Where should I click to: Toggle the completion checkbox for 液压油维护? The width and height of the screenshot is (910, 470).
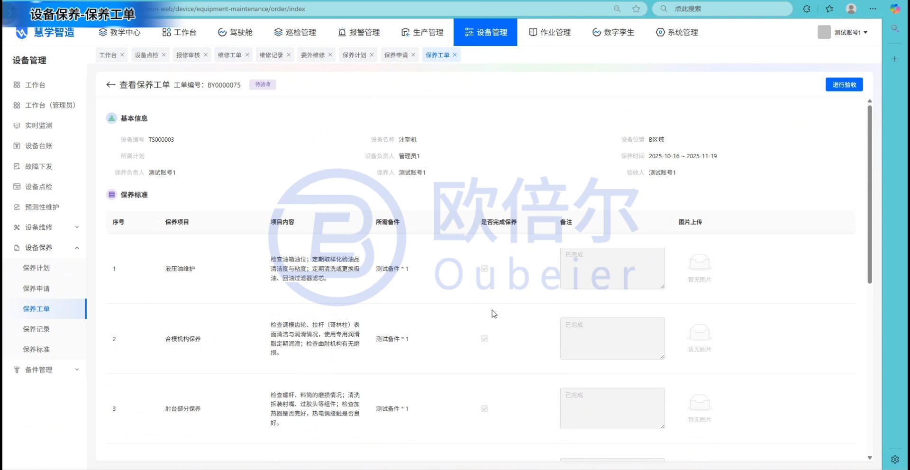point(484,269)
